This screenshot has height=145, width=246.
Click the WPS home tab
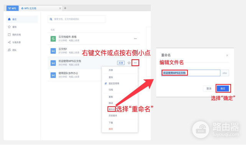tap(12, 8)
